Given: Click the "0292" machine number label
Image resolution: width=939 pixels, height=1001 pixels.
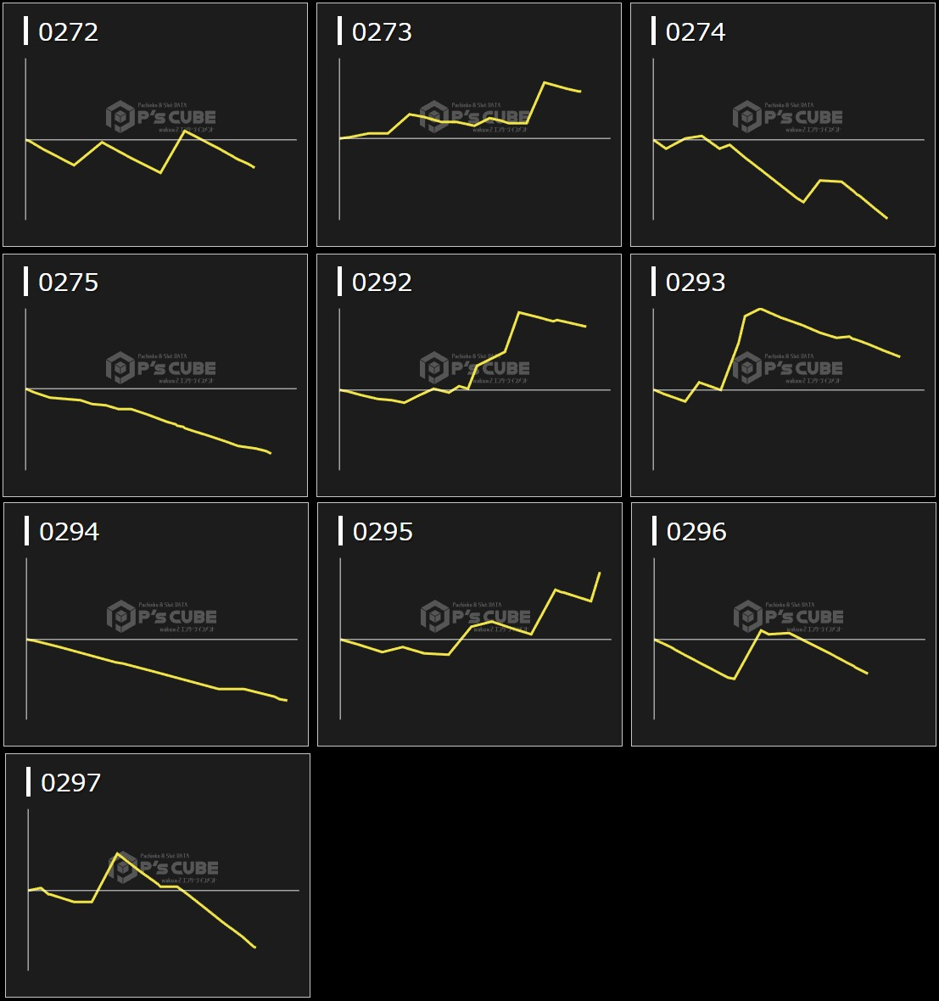Looking at the screenshot, I should (382, 282).
